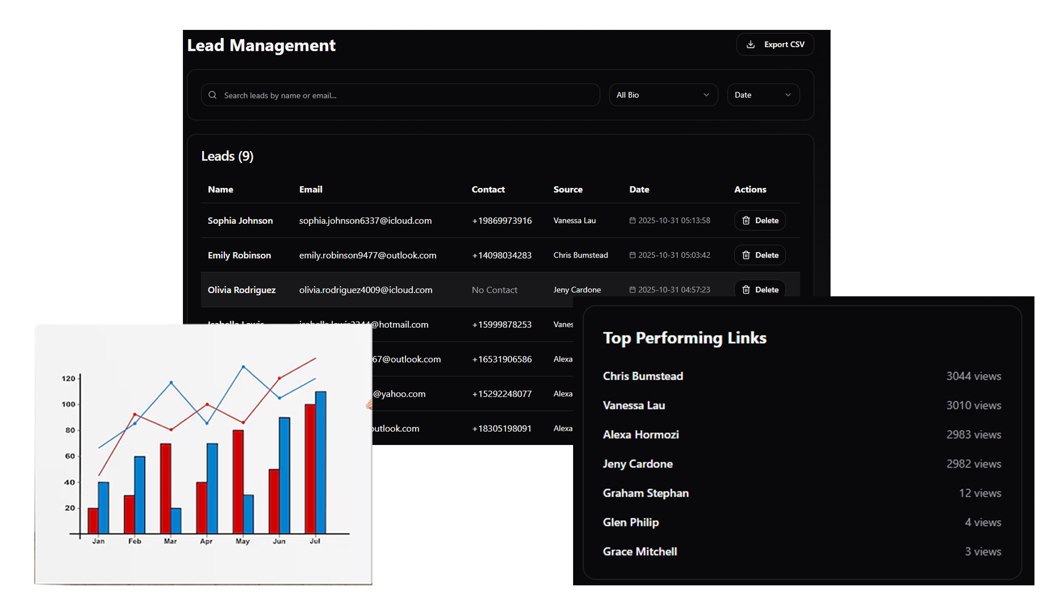Click calendar icon beside 04:57:23 date
This screenshot has width=1061, height=597.
tap(632, 290)
